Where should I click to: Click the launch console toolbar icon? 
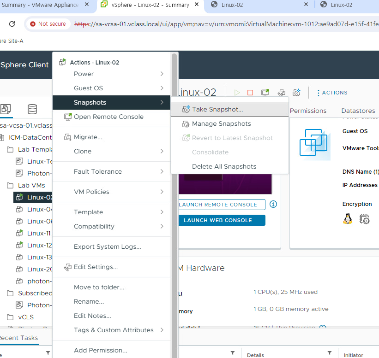265,93
